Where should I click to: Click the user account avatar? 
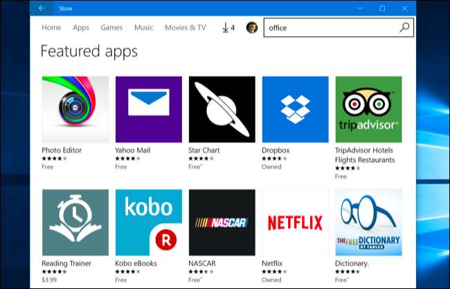pyautogui.click(x=252, y=28)
